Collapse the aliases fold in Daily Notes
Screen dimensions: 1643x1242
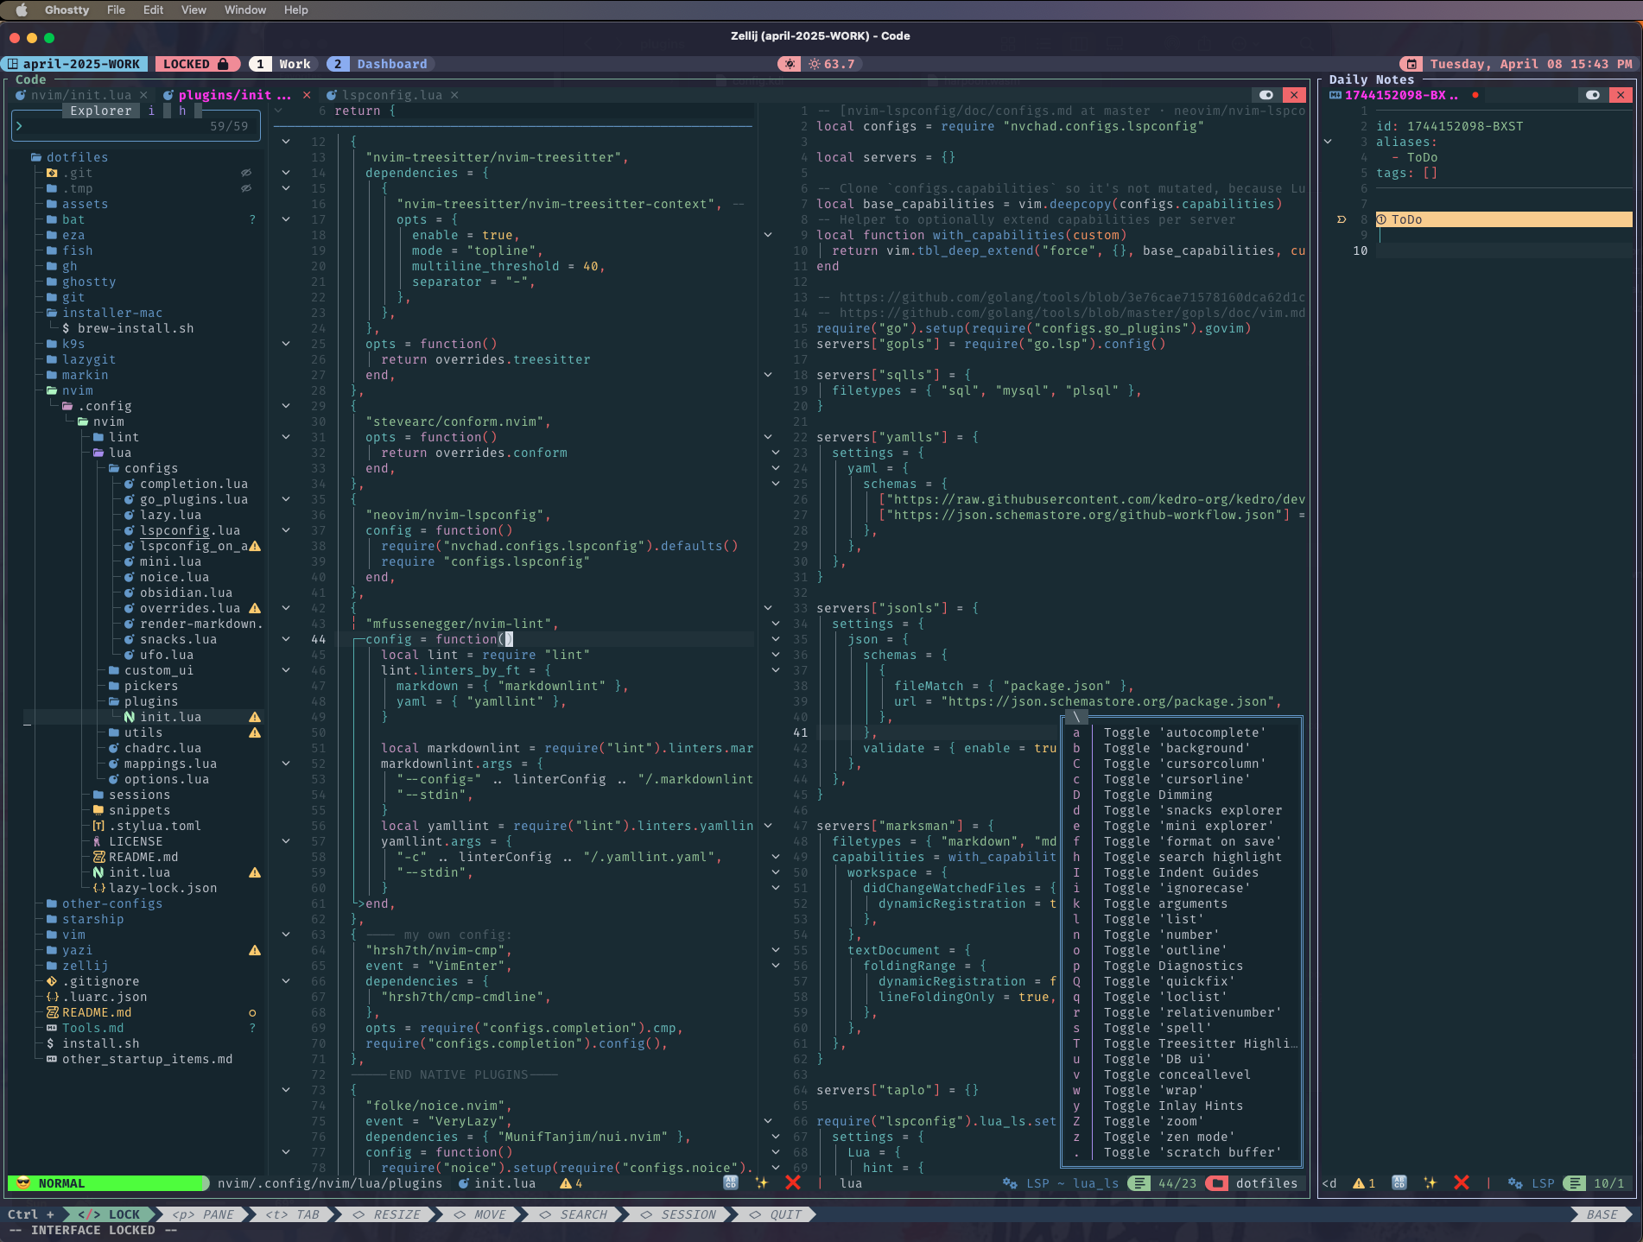pyautogui.click(x=1328, y=142)
